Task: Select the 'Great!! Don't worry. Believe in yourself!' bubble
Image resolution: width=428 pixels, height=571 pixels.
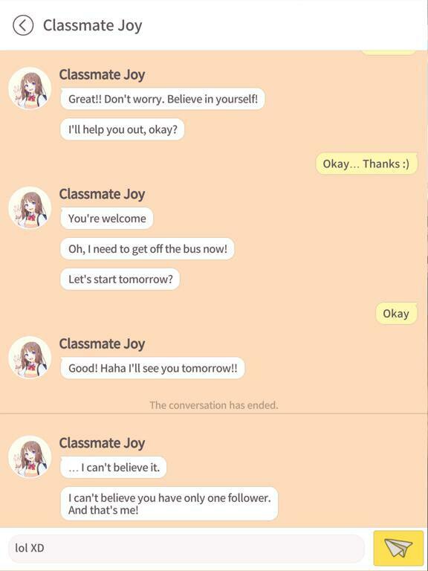Action: coord(163,99)
